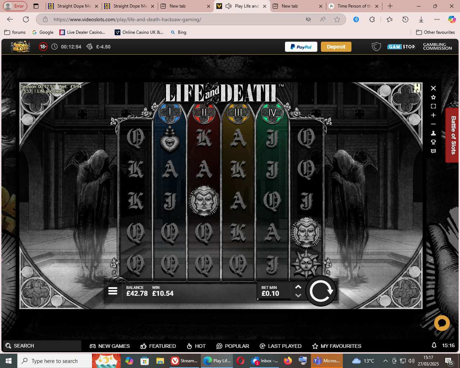The height and width of the screenshot is (368, 460).
Task: Add another game with the sidebar plus
Action: (433, 115)
